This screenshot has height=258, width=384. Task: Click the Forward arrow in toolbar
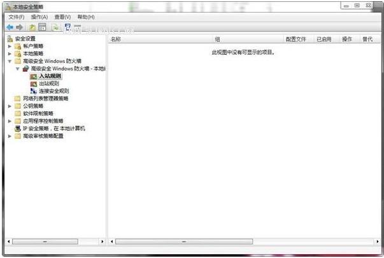coord(20,27)
